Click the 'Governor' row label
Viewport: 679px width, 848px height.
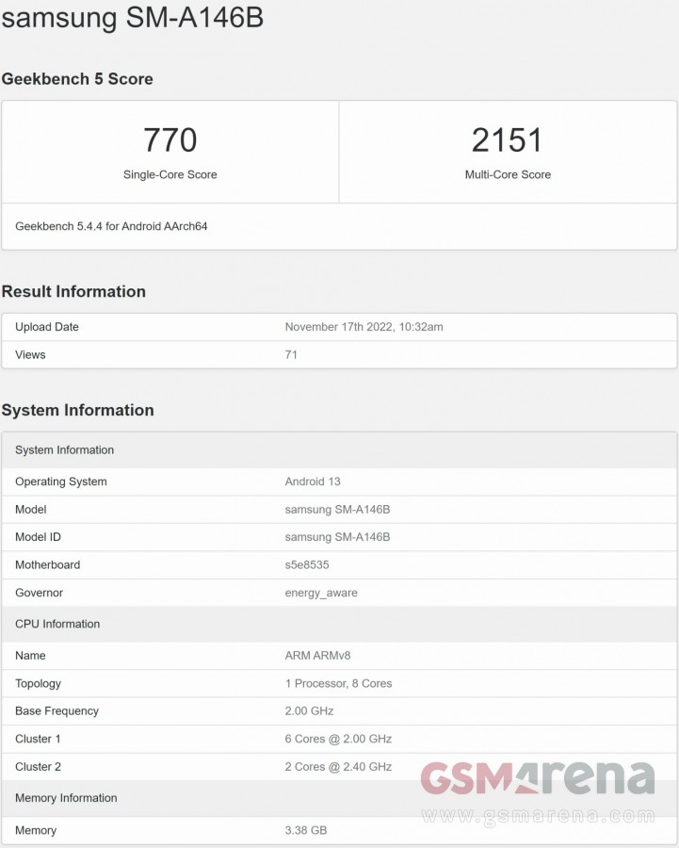pos(39,593)
